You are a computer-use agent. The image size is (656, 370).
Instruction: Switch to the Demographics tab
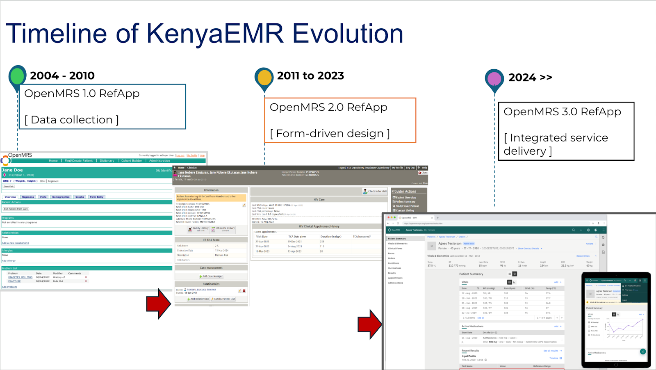[61, 197]
